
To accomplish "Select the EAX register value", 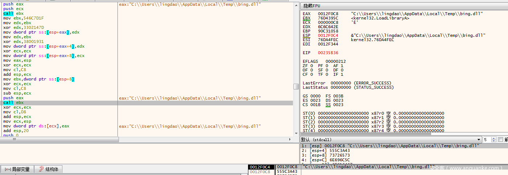I will click(328, 14).
